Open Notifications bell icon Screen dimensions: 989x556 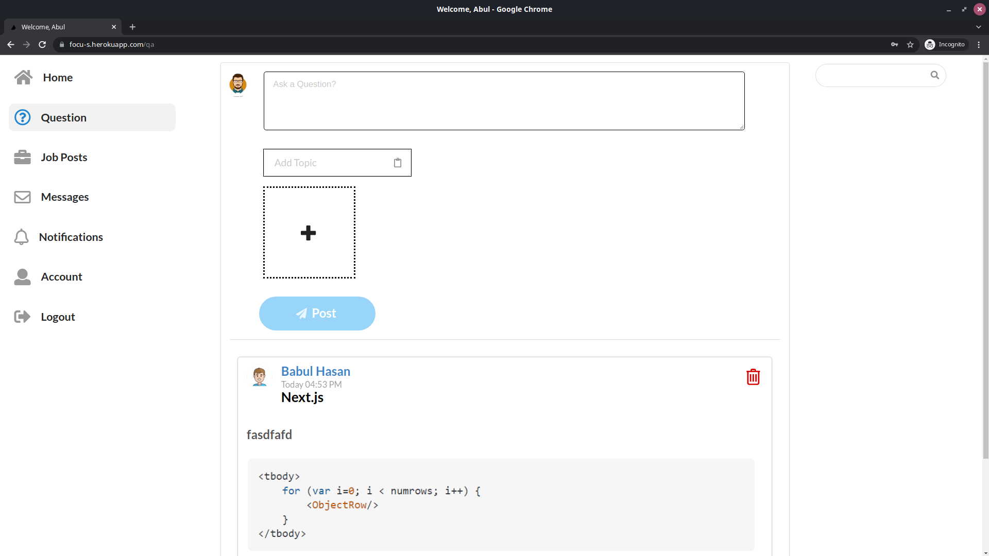pyautogui.click(x=21, y=237)
